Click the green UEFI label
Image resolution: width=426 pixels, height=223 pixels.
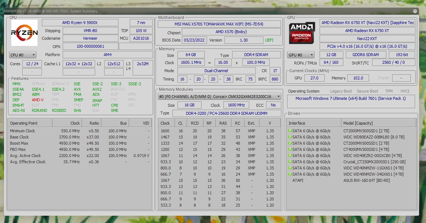click(269, 40)
